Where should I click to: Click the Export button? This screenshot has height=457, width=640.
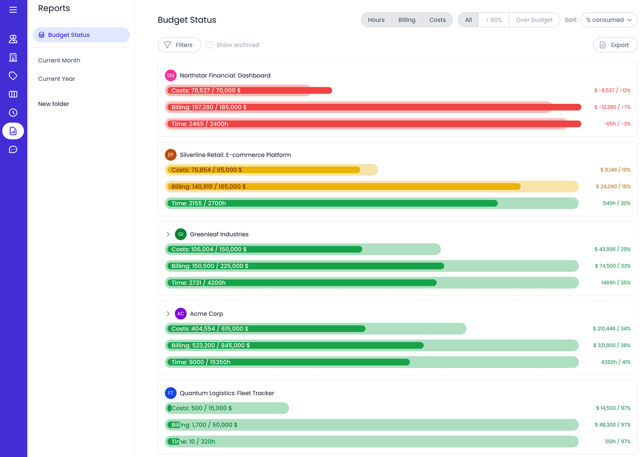tap(615, 45)
